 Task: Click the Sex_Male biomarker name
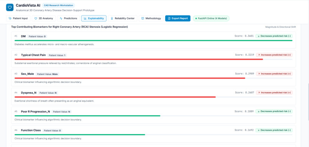(x=27, y=74)
